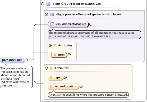Click the diggs:pressureMeasureType (extension base) title
This screenshot has width=147, height=102.
click(88, 14)
